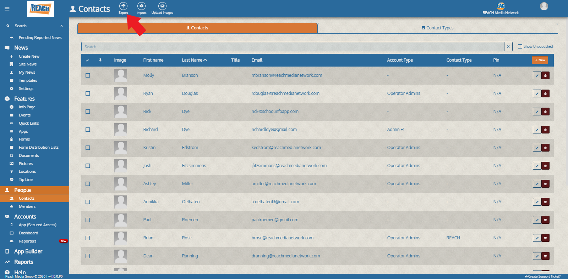
Task: Delete Brian Rose's contact
Action: coord(545,238)
